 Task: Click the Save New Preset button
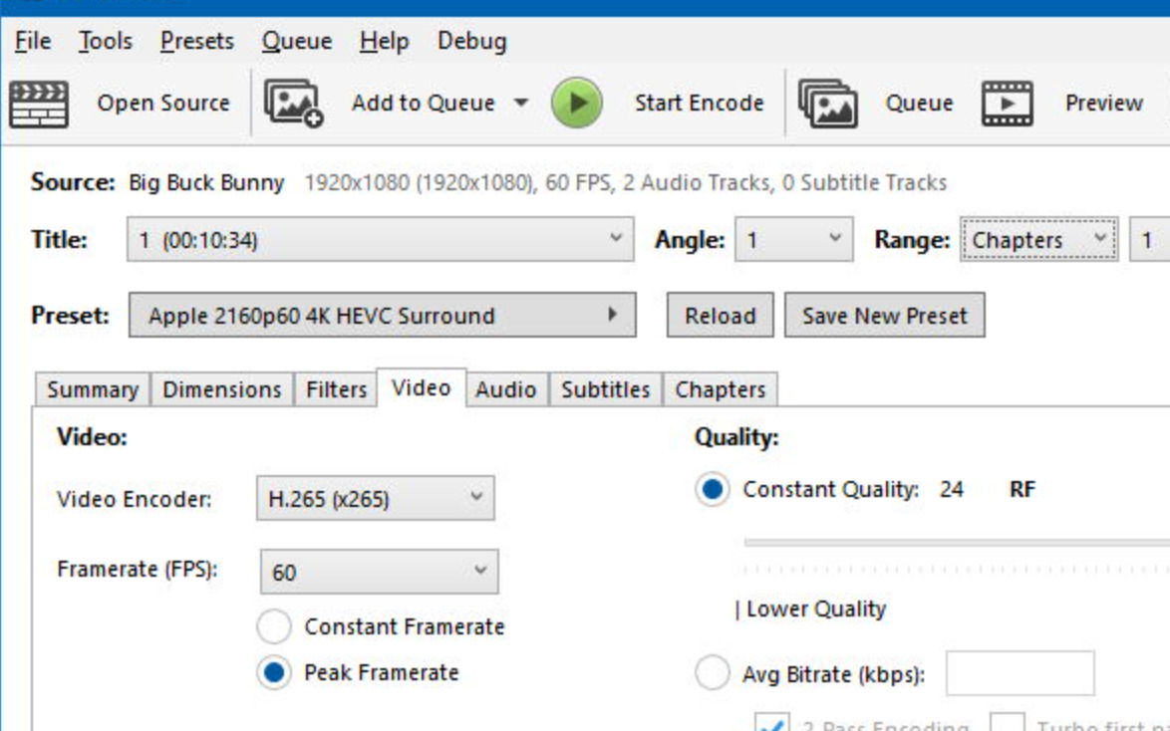(884, 316)
